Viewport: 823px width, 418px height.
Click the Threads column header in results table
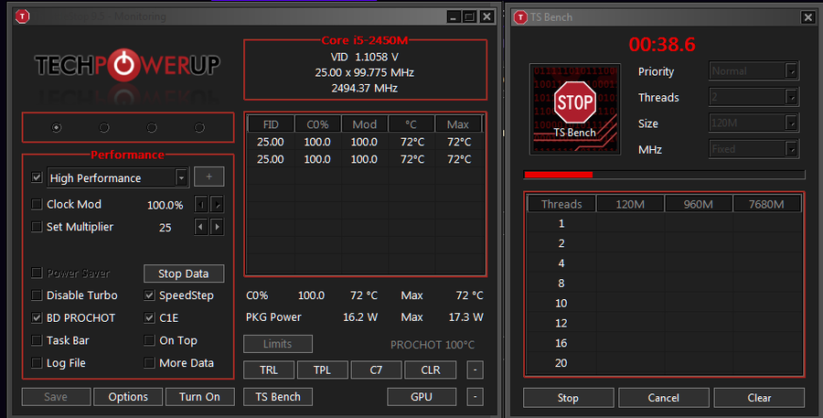tap(561, 204)
